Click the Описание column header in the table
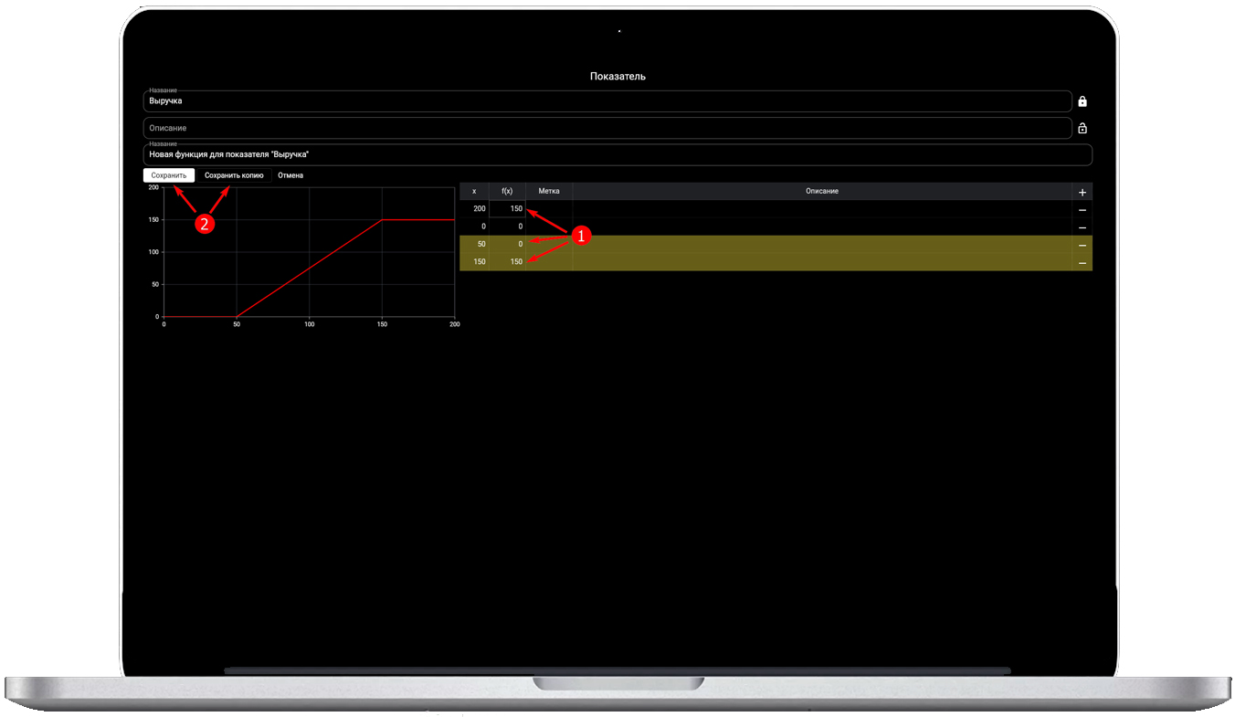The width and height of the screenshot is (1235, 717). tap(821, 192)
